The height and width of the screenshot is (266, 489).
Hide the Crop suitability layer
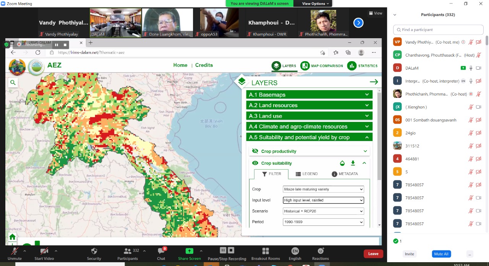255,163
